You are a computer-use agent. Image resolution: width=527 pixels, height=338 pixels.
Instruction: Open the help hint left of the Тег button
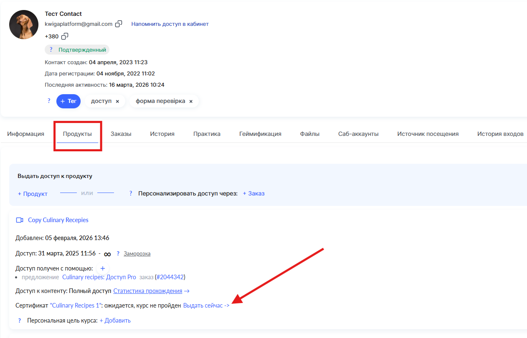[x=49, y=101]
